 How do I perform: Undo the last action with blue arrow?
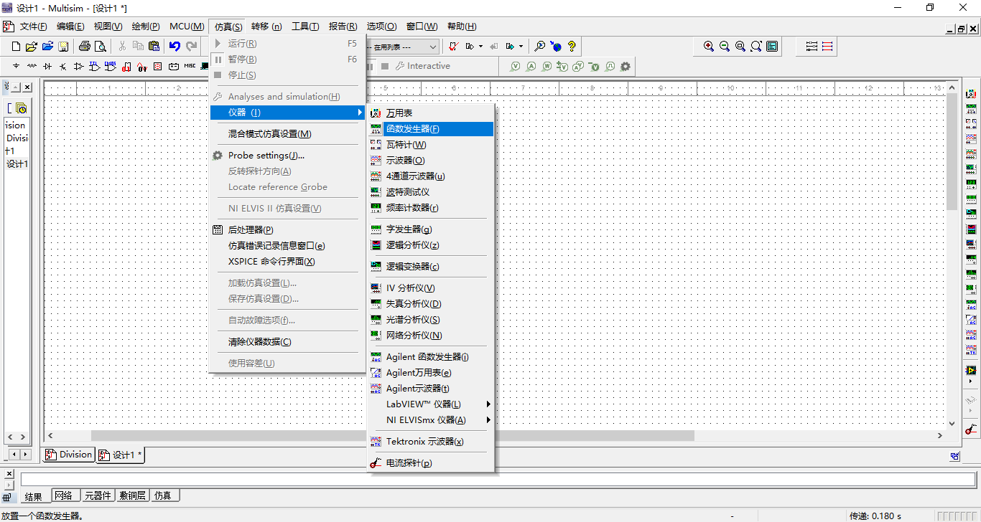click(x=175, y=47)
